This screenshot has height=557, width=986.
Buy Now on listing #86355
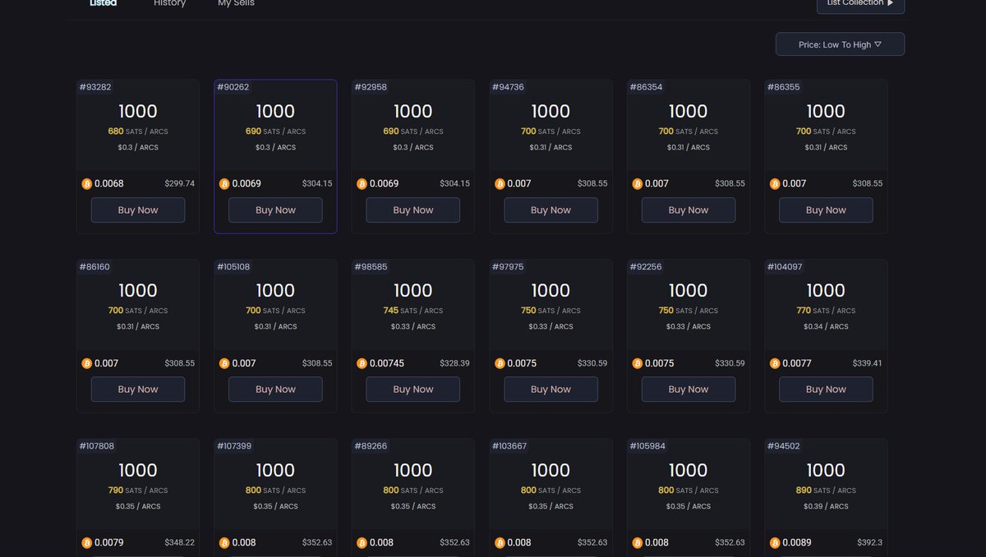point(826,210)
